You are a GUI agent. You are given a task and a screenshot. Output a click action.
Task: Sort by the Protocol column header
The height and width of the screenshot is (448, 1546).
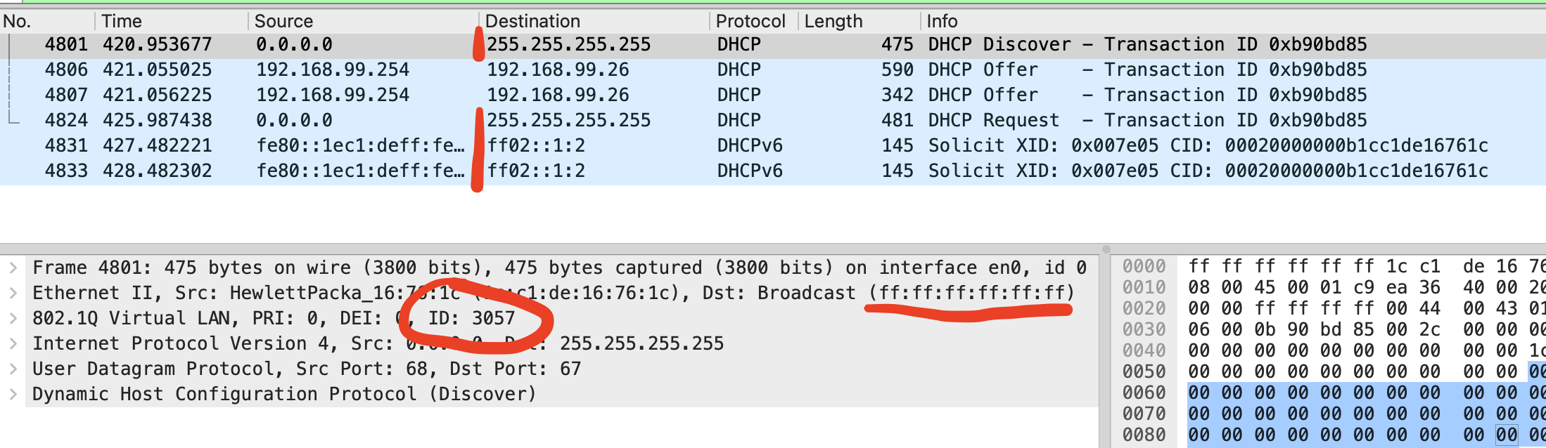point(750,21)
